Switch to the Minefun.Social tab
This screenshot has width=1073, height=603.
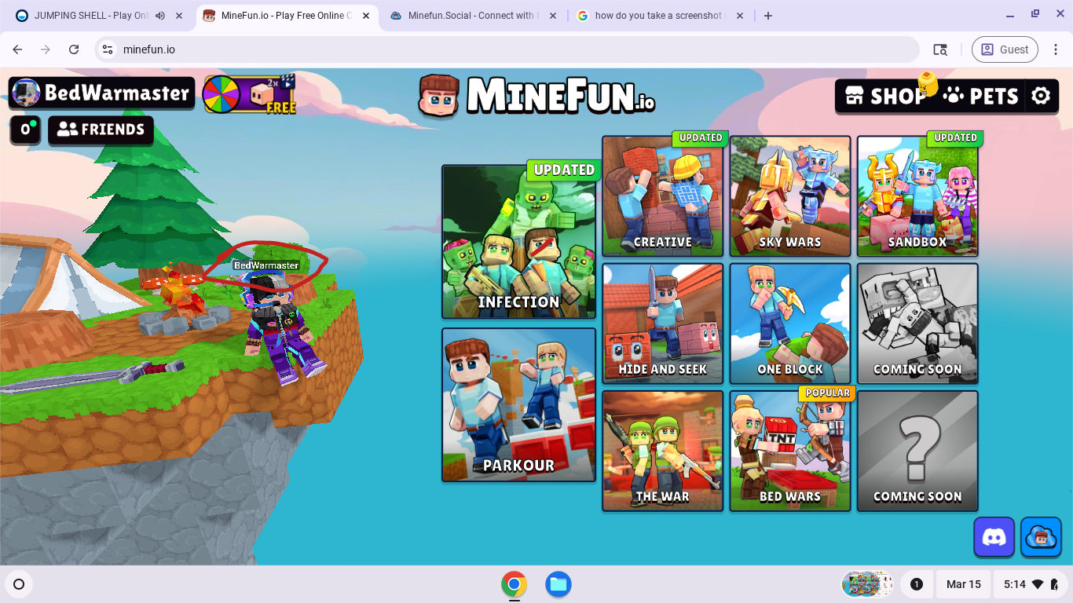pyautogui.click(x=471, y=16)
